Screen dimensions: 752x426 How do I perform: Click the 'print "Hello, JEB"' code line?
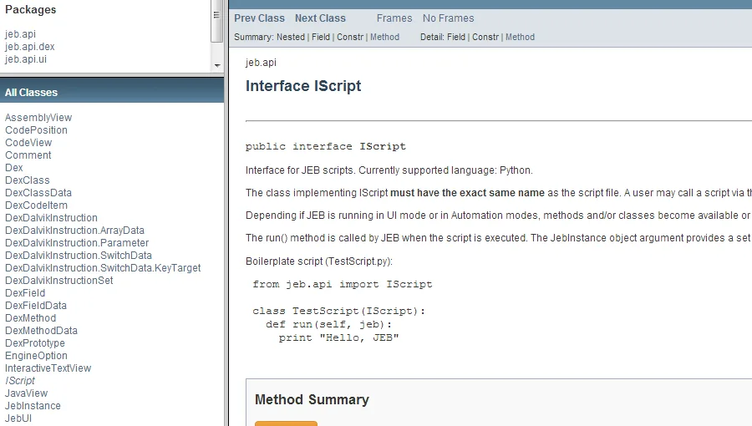pyautogui.click(x=339, y=337)
